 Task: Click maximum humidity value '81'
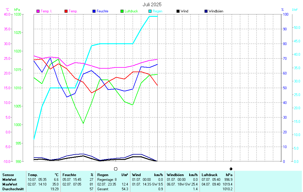[91, 184]
